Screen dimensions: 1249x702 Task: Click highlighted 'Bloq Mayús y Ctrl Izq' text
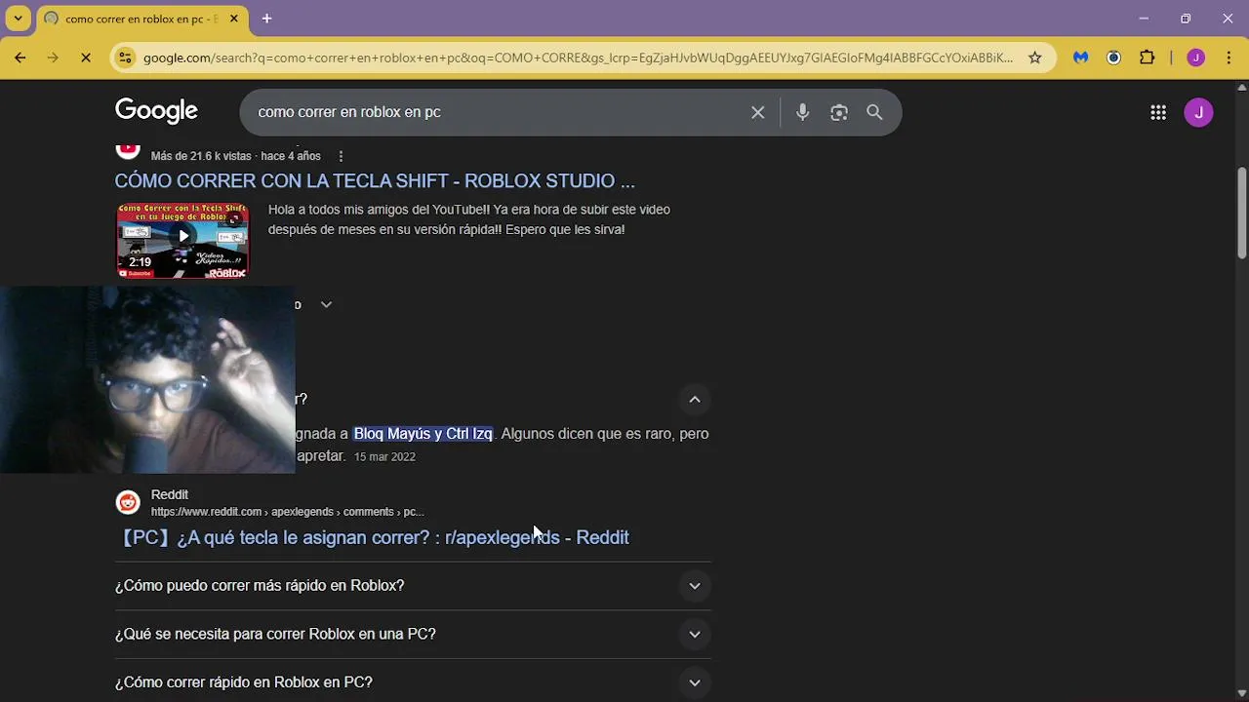(x=423, y=434)
